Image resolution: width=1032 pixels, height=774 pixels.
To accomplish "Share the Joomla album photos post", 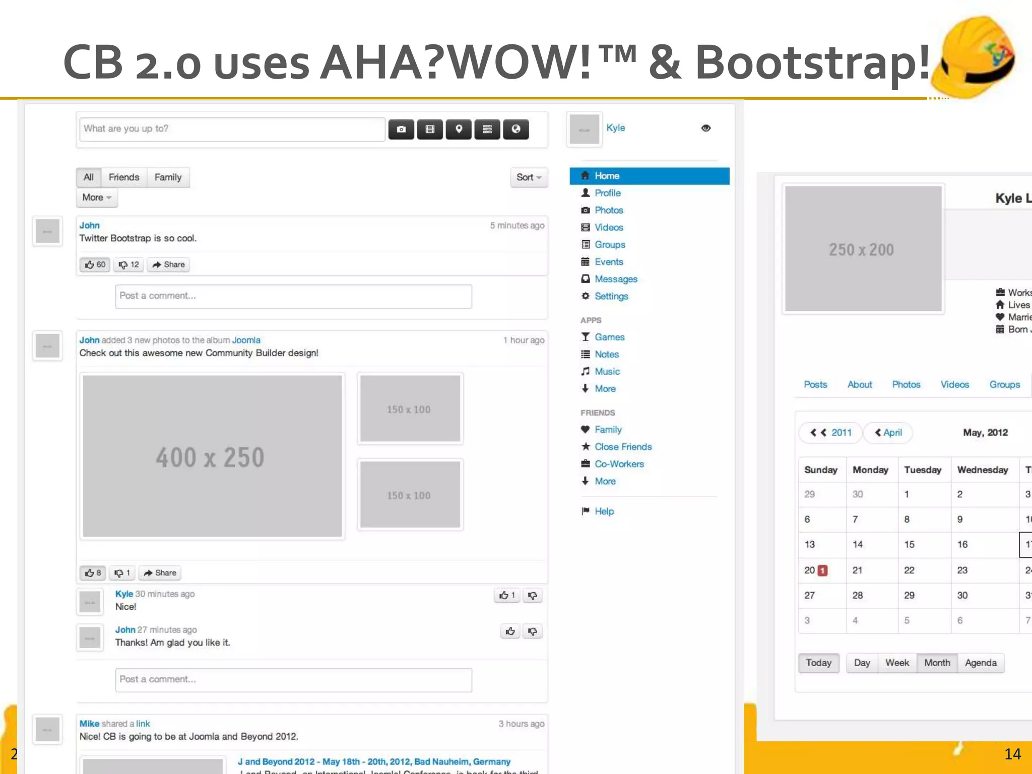I will (x=160, y=573).
